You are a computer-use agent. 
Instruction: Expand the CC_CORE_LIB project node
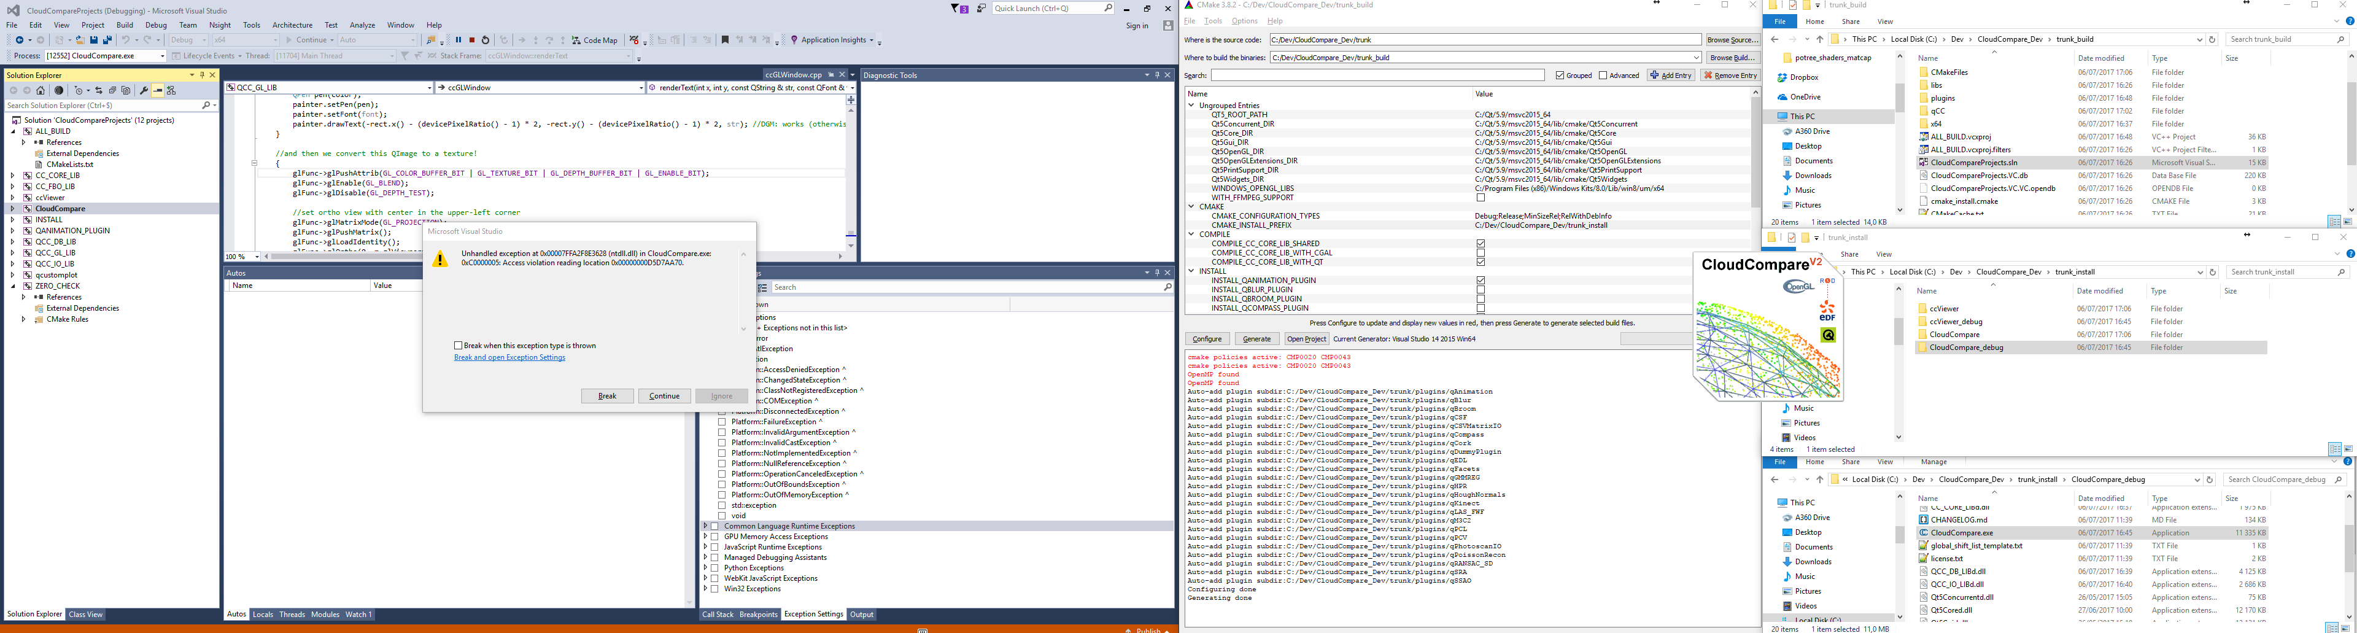[13, 176]
